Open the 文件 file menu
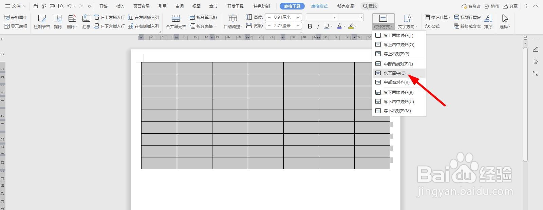Screen dimensions: 543x210 [16, 6]
